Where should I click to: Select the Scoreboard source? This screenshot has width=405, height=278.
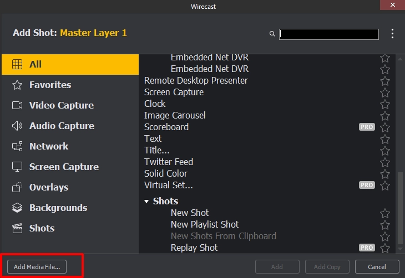[267, 127]
